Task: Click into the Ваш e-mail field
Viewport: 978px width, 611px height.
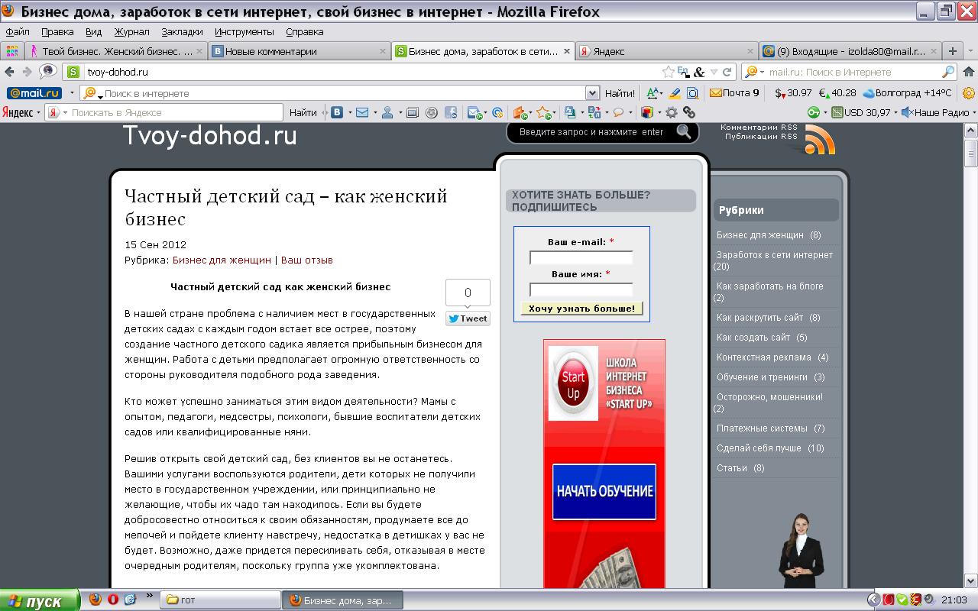Action: (x=581, y=258)
